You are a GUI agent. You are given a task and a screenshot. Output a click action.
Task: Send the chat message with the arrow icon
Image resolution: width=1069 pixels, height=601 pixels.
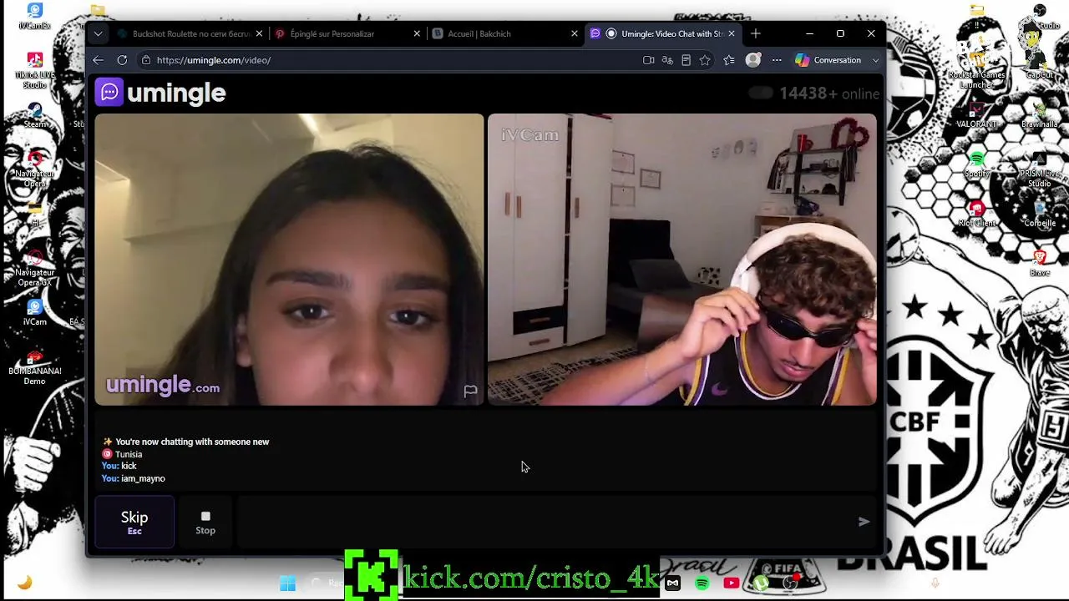(x=864, y=522)
